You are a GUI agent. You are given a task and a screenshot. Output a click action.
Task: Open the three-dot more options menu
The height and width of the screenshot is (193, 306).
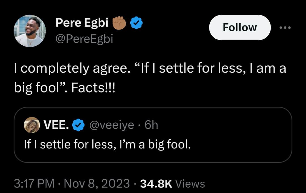click(x=285, y=28)
